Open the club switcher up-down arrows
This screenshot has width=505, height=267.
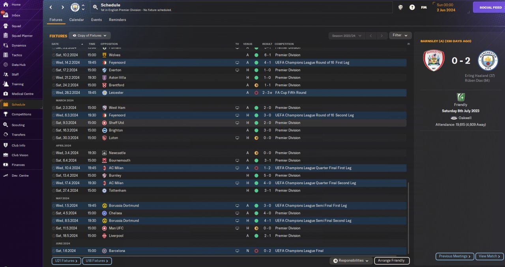[x=83, y=7]
